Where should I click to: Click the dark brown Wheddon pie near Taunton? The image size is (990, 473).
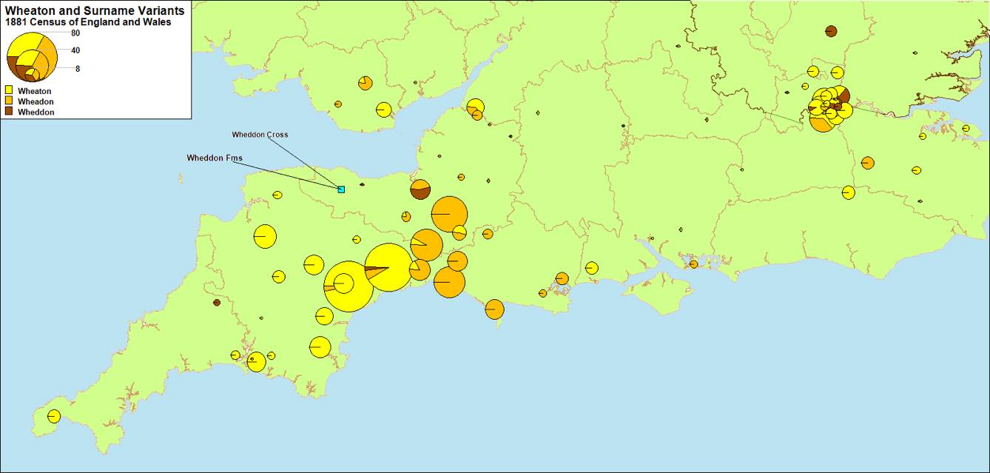click(419, 189)
